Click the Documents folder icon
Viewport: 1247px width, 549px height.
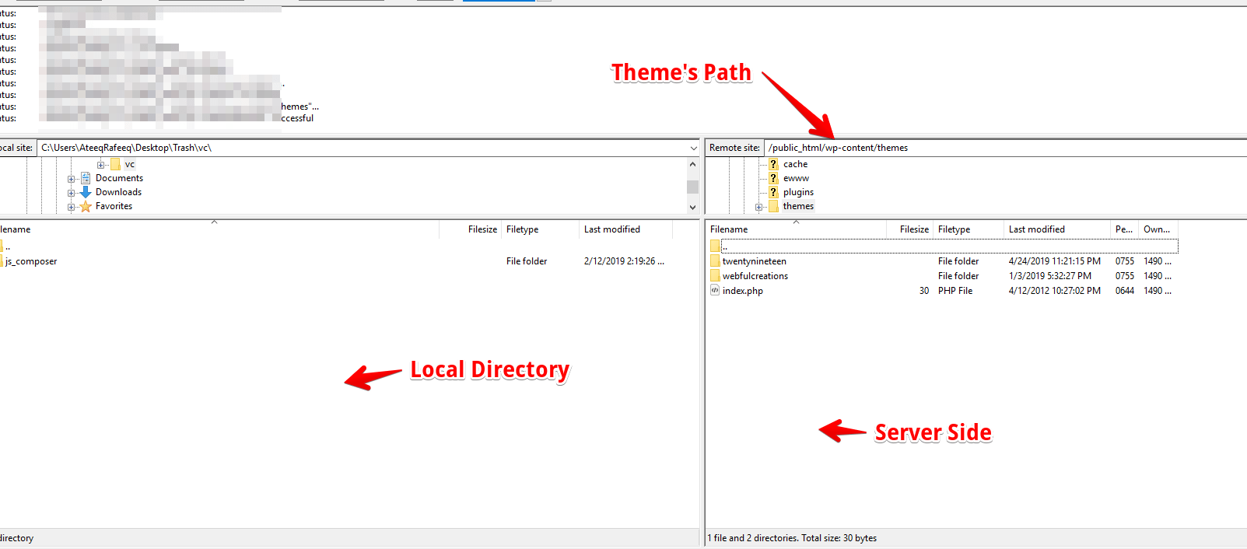(86, 178)
